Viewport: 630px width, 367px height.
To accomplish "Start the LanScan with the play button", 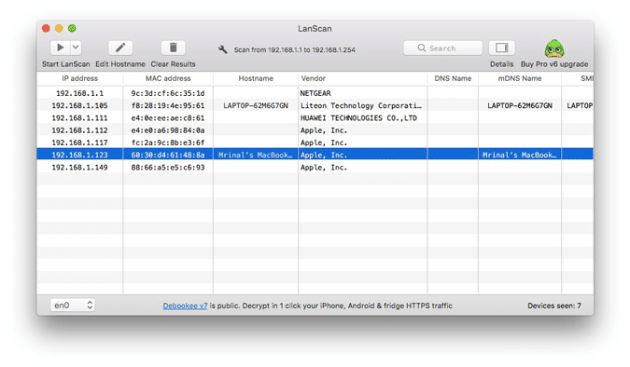I will (61, 48).
